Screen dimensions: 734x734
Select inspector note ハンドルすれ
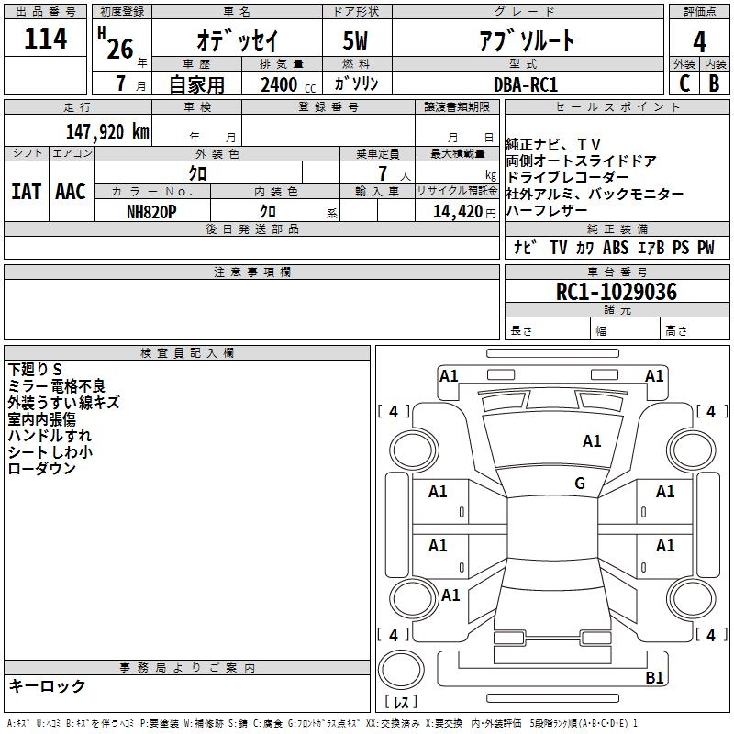50,435
